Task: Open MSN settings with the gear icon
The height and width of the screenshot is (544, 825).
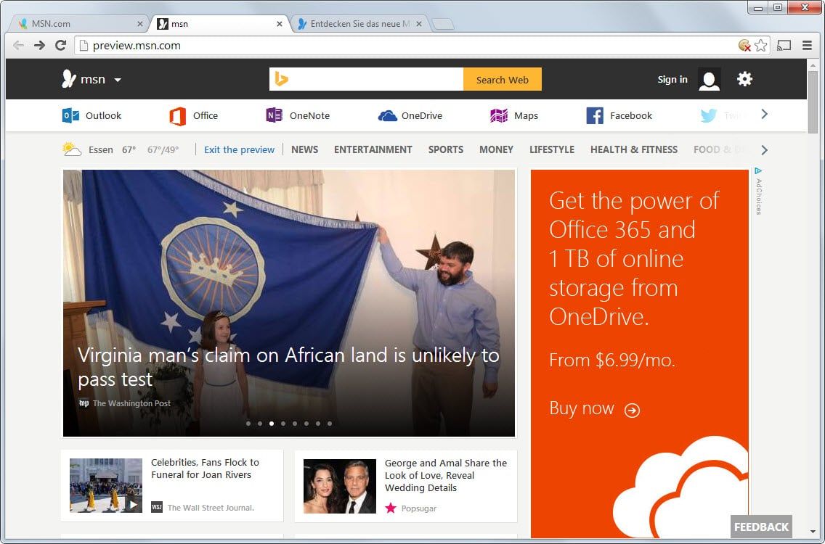Action: point(744,78)
